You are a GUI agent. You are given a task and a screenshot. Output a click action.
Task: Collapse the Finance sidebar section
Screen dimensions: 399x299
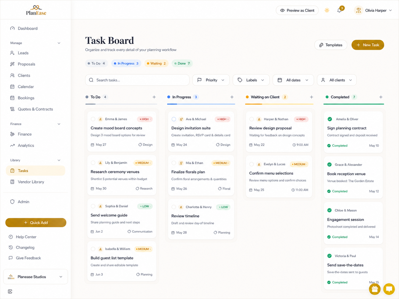point(59,124)
